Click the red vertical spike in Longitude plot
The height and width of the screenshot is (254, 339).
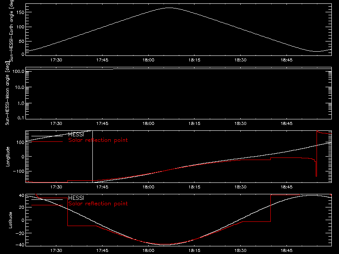click(x=317, y=154)
